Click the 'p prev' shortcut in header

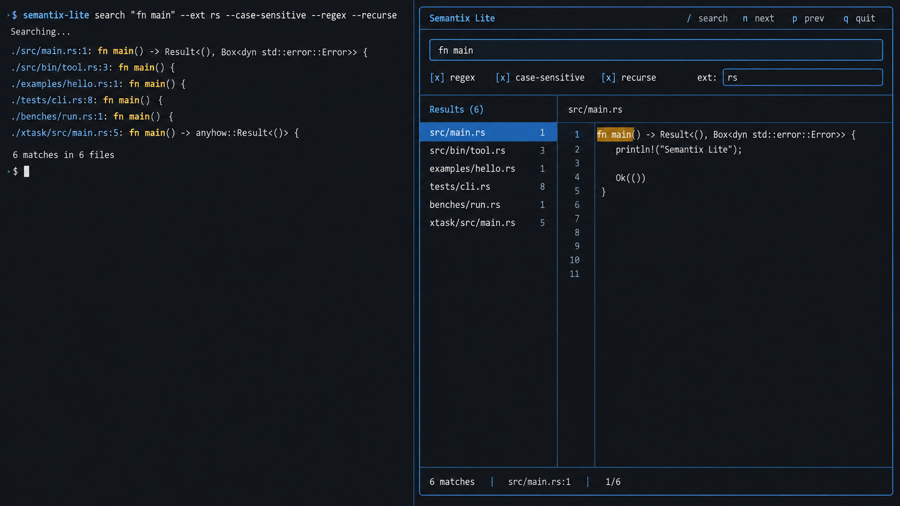pyautogui.click(x=808, y=18)
